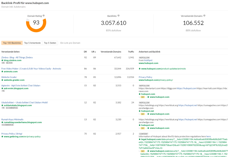Open Aşkevim - Aşk Evim Sohbet link
This screenshot has height=157, width=228.
coord(21,86)
